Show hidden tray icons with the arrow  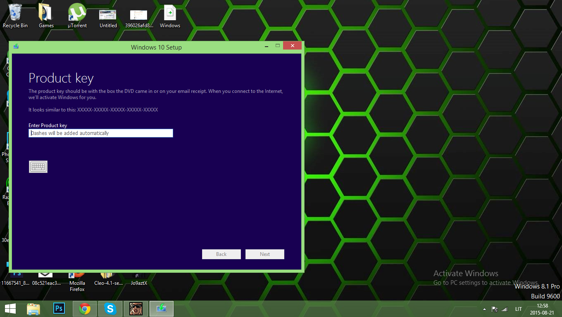[x=484, y=309]
